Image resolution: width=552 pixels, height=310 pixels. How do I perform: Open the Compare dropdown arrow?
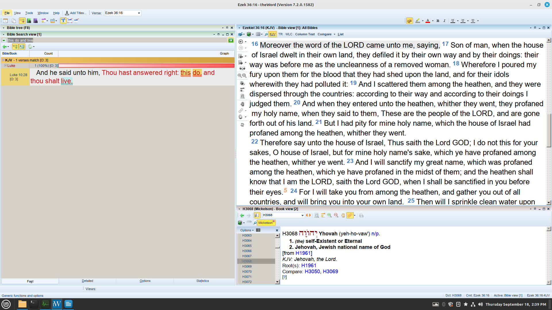click(334, 34)
